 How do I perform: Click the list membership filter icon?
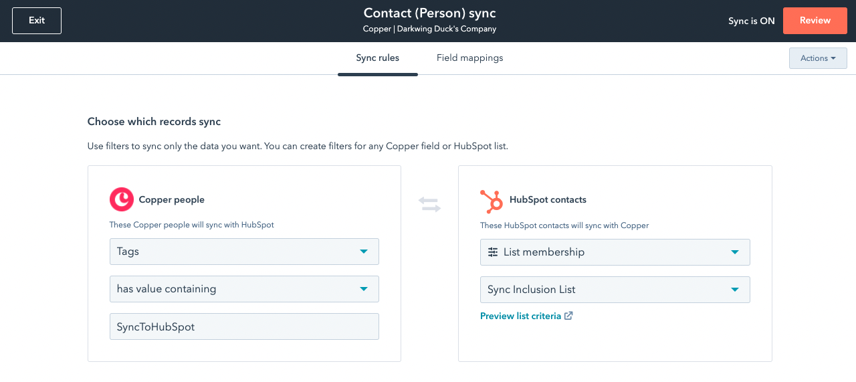click(x=493, y=252)
